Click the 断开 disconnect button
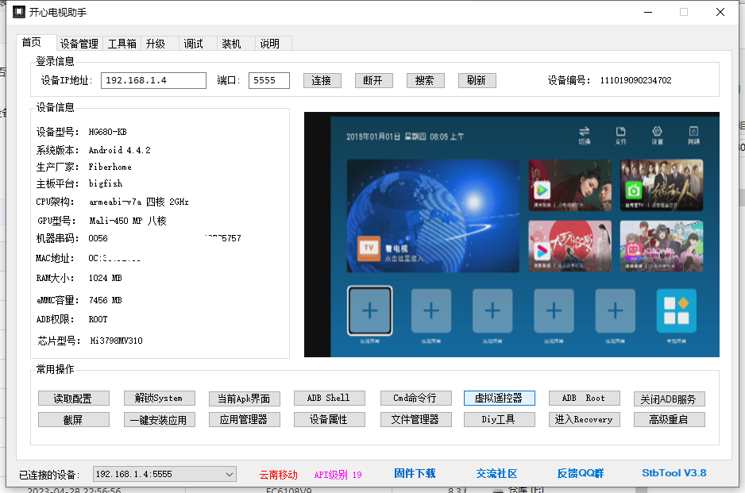 point(374,80)
